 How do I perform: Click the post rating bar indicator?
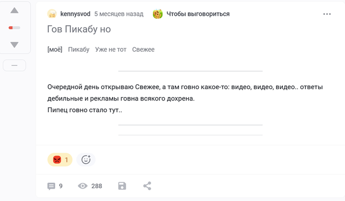coord(14,28)
